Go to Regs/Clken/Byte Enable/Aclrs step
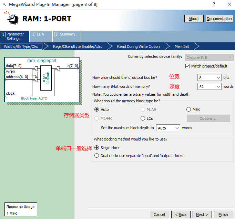The image size is (235, 219). pos(78,46)
